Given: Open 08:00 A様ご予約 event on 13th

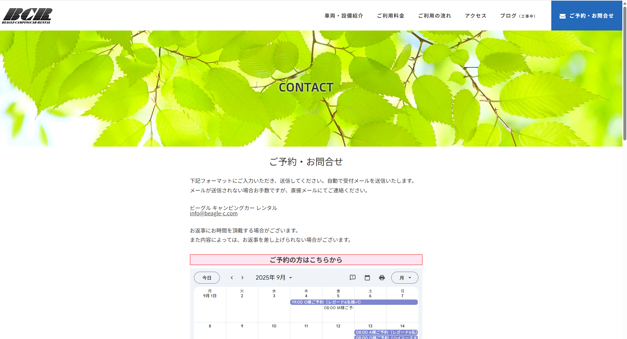Looking at the screenshot, I should point(386,332).
